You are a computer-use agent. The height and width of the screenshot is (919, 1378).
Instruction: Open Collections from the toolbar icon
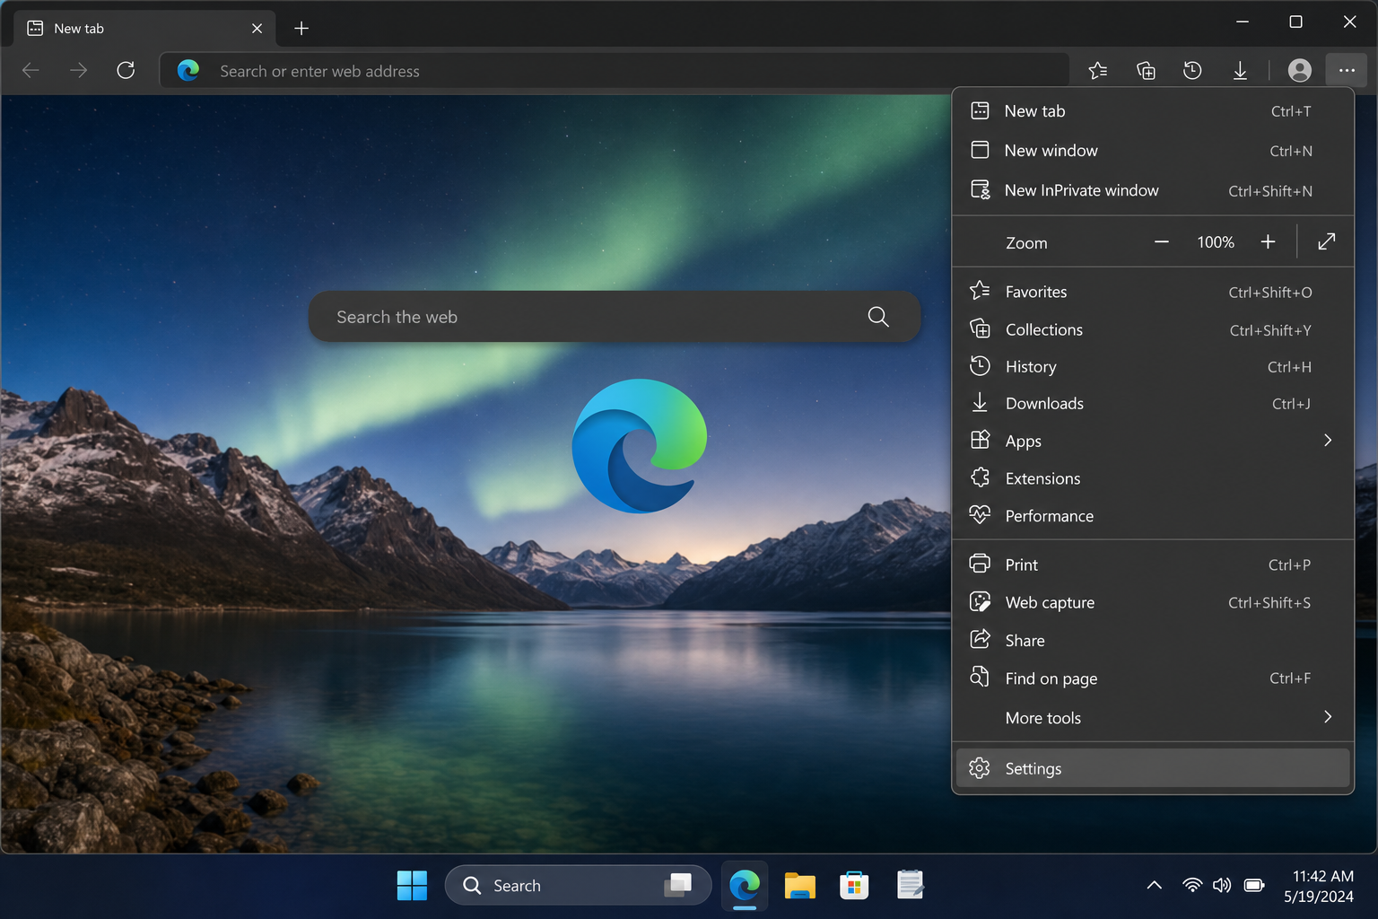point(1146,70)
